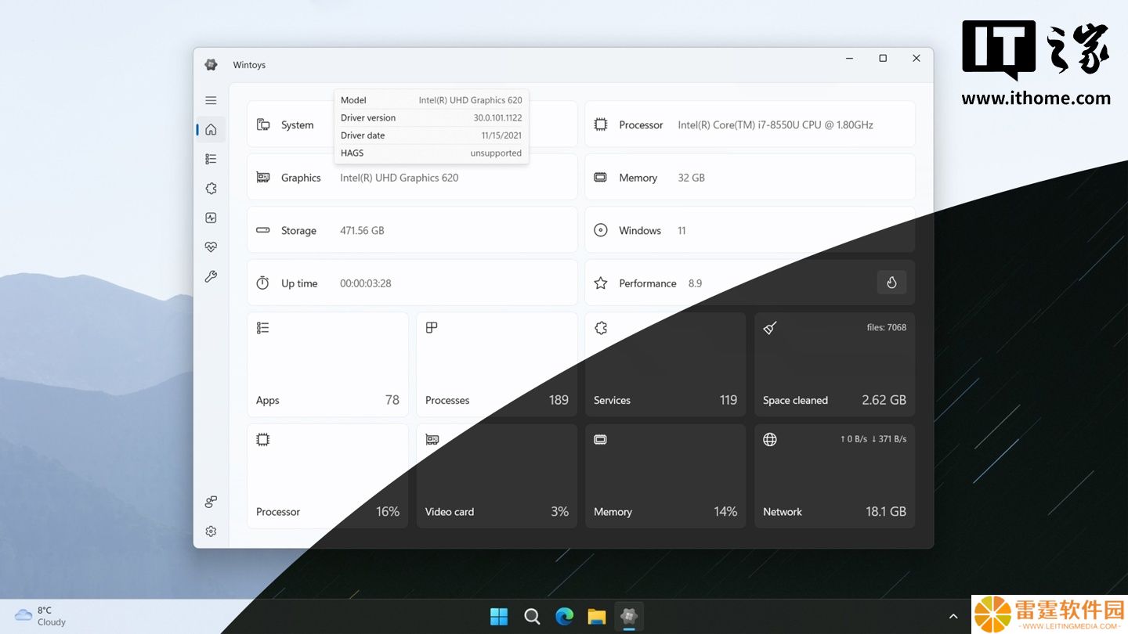
Task: Launch Microsoft Edge from taskbar
Action: 564,617
